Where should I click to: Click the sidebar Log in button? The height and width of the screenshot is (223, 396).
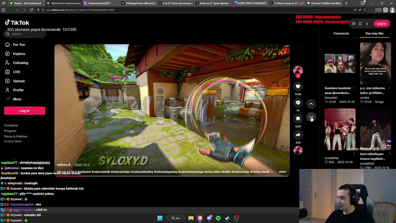25,111
